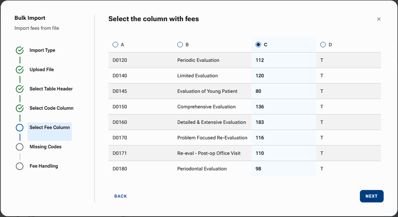Select column D radio button
This screenshot has width=398, height=217.
click(323, 45)
